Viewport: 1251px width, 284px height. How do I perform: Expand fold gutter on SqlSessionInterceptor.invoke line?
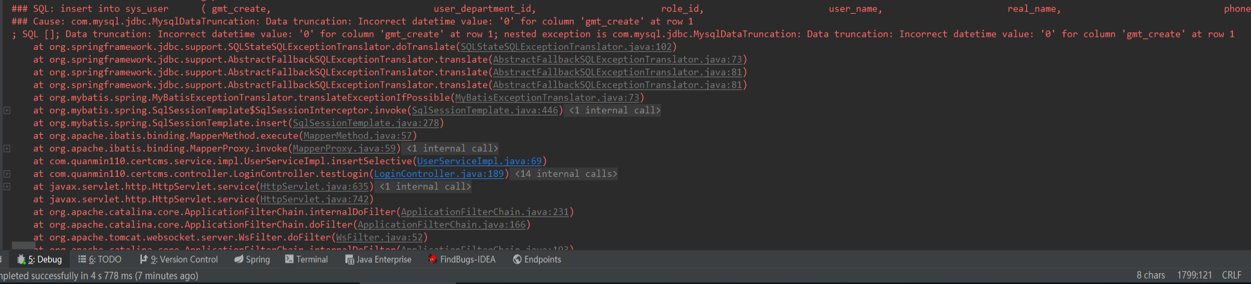click(7, 110)
